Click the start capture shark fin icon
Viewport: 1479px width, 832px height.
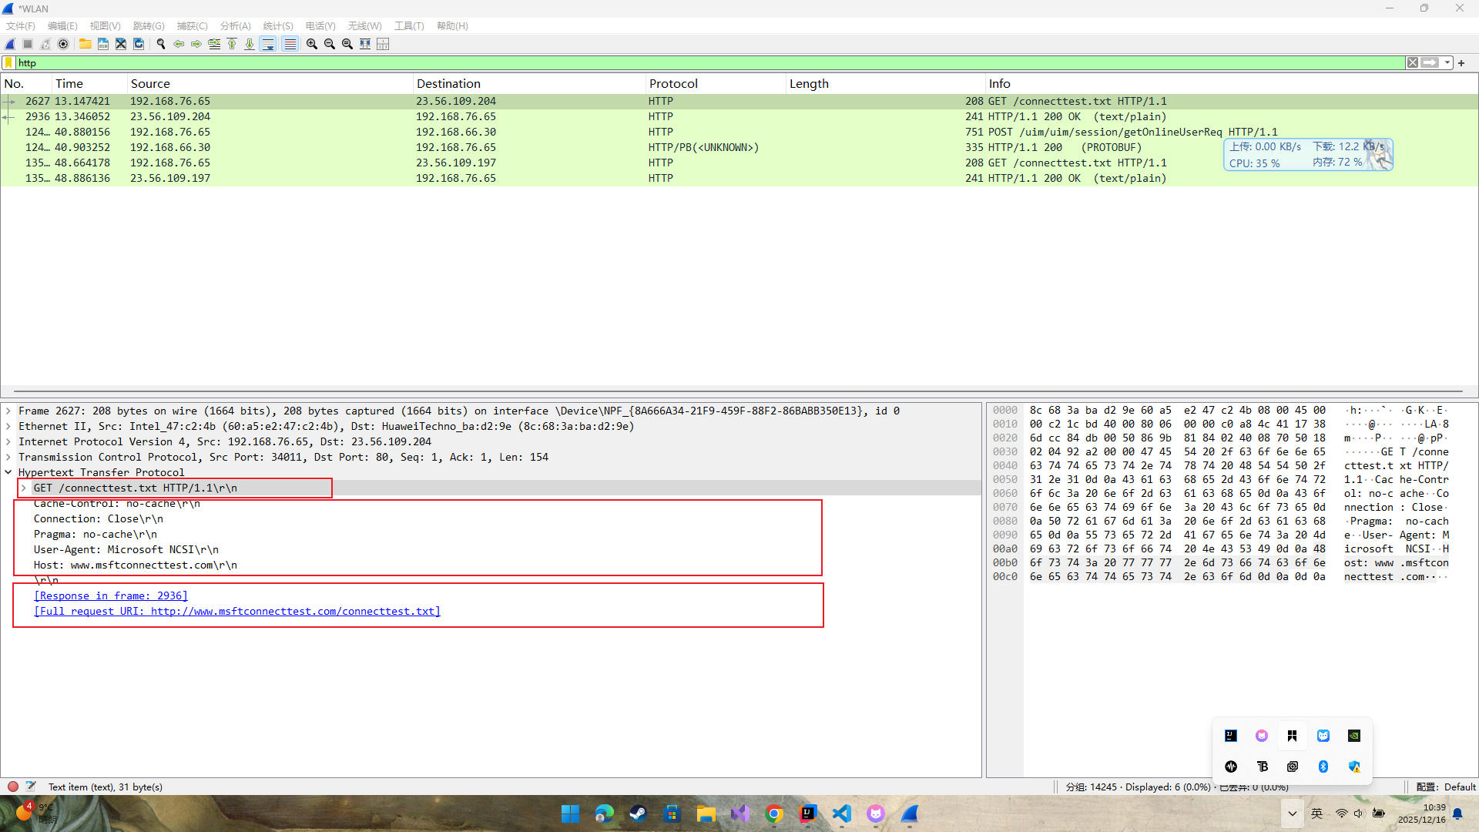pyautogui.click(x=10, y=44)
